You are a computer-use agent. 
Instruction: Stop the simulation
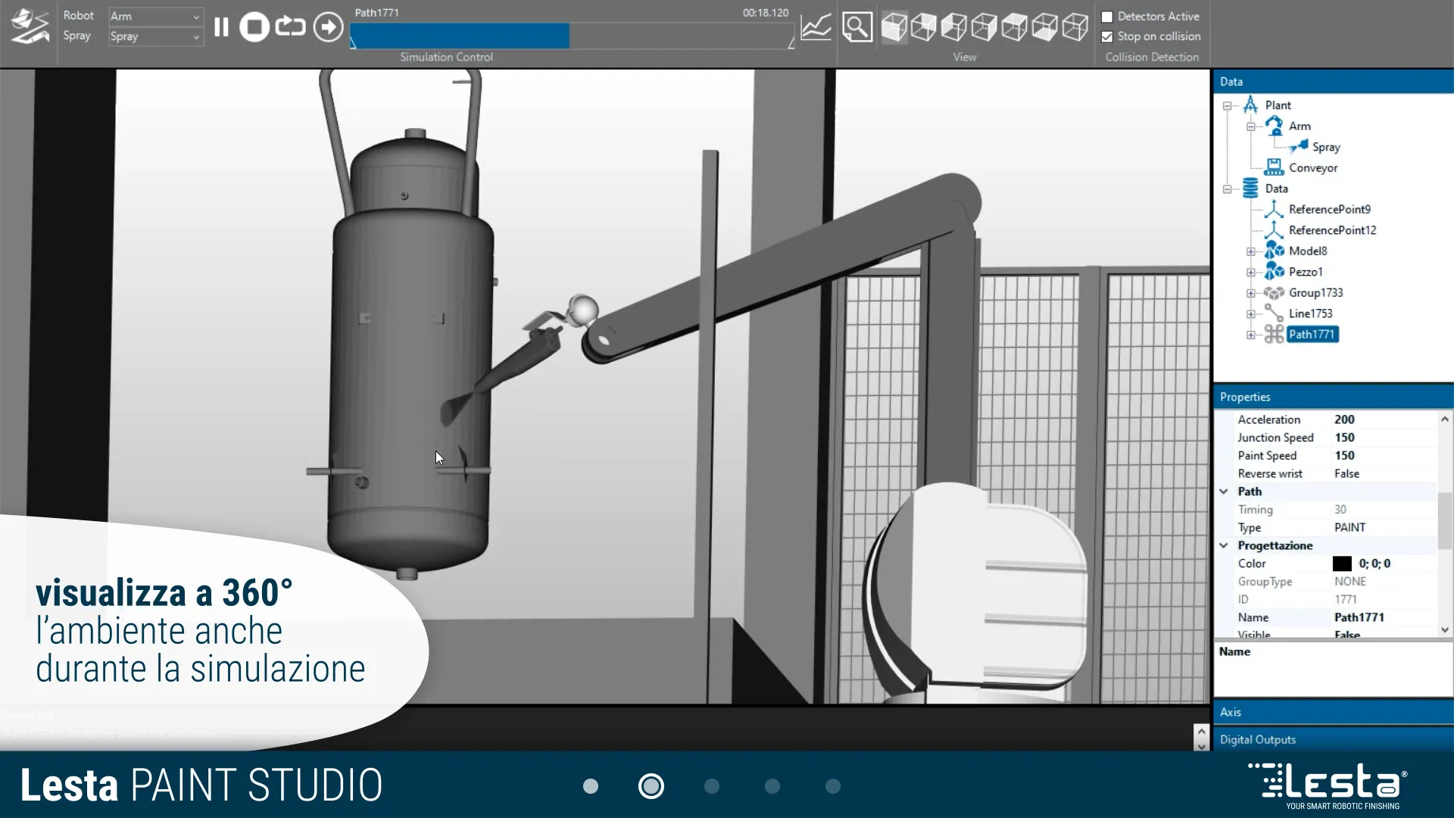[x=254, y=27]
